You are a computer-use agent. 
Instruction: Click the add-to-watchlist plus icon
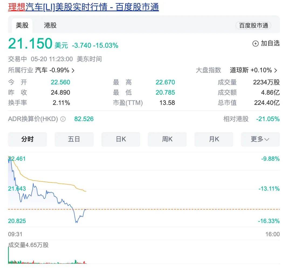point(255,43)
